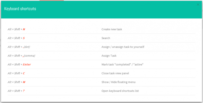The image size is (203, 103).
Task: Click Close task view panel description
Action: pos(115,73)
